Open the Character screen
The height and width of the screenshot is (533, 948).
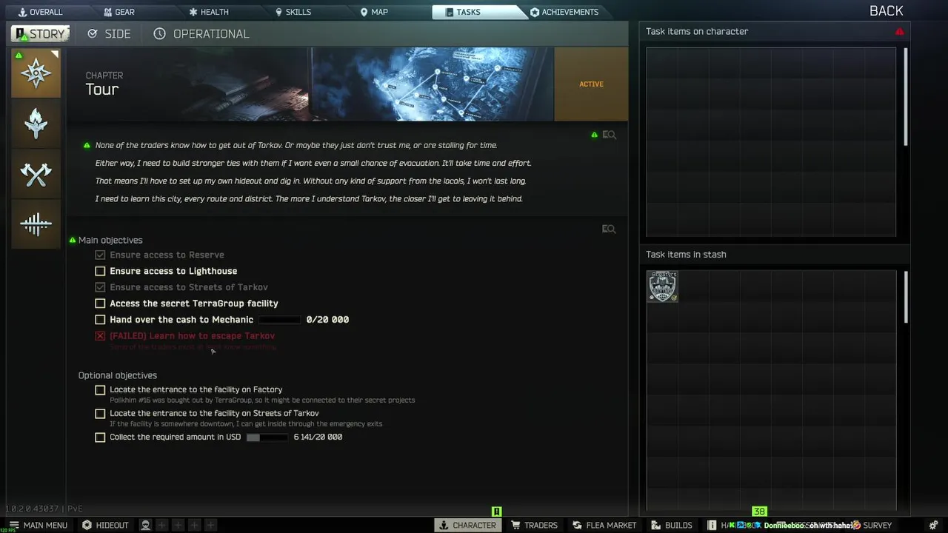(467, 525)
